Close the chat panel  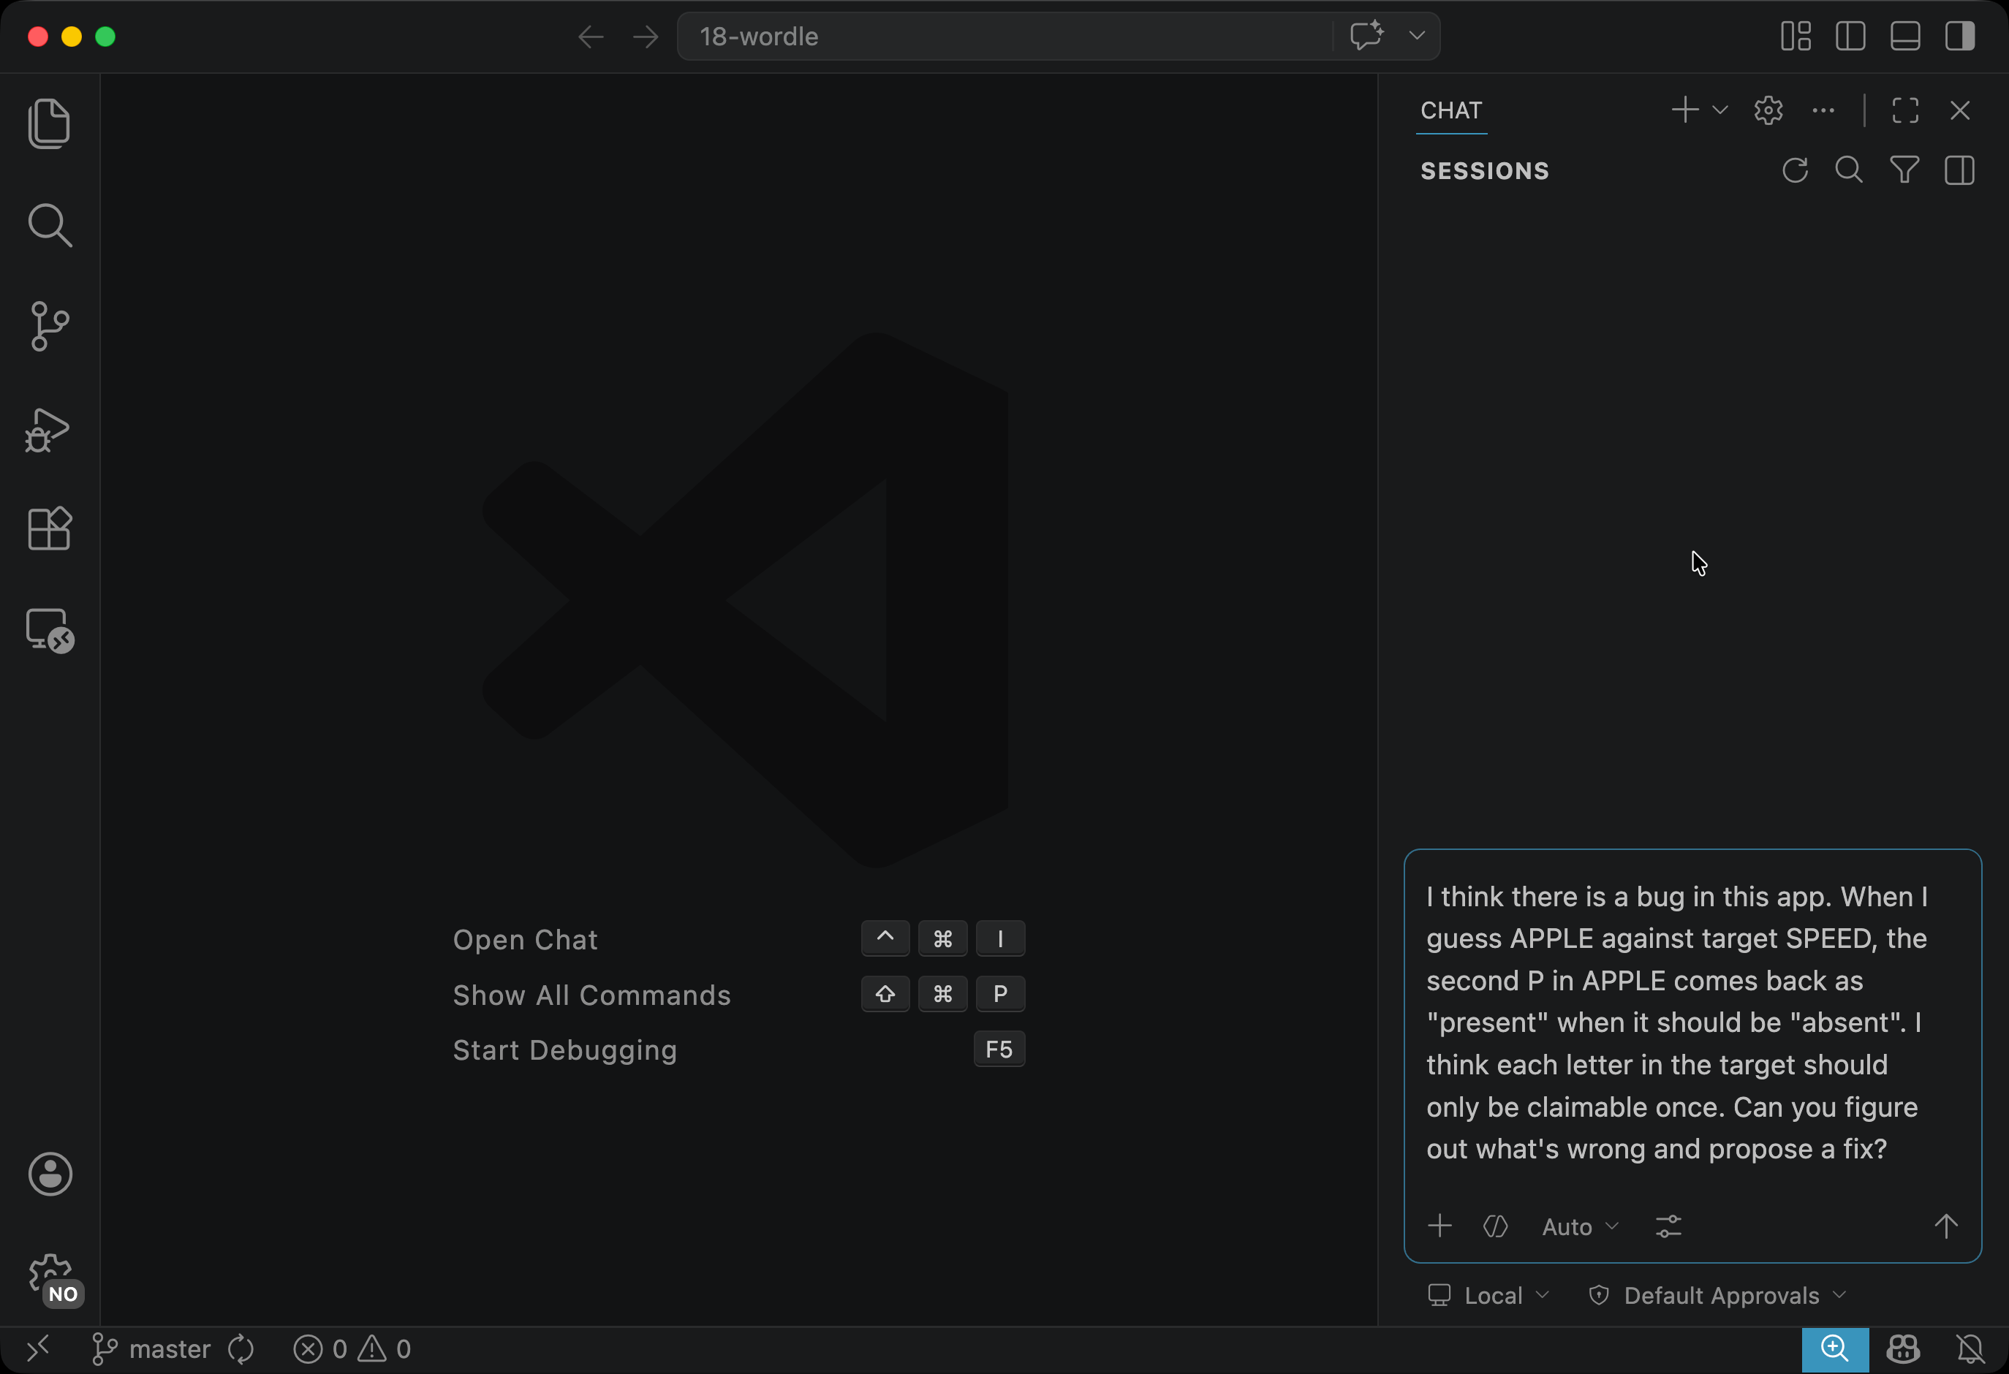point(1960,110)
